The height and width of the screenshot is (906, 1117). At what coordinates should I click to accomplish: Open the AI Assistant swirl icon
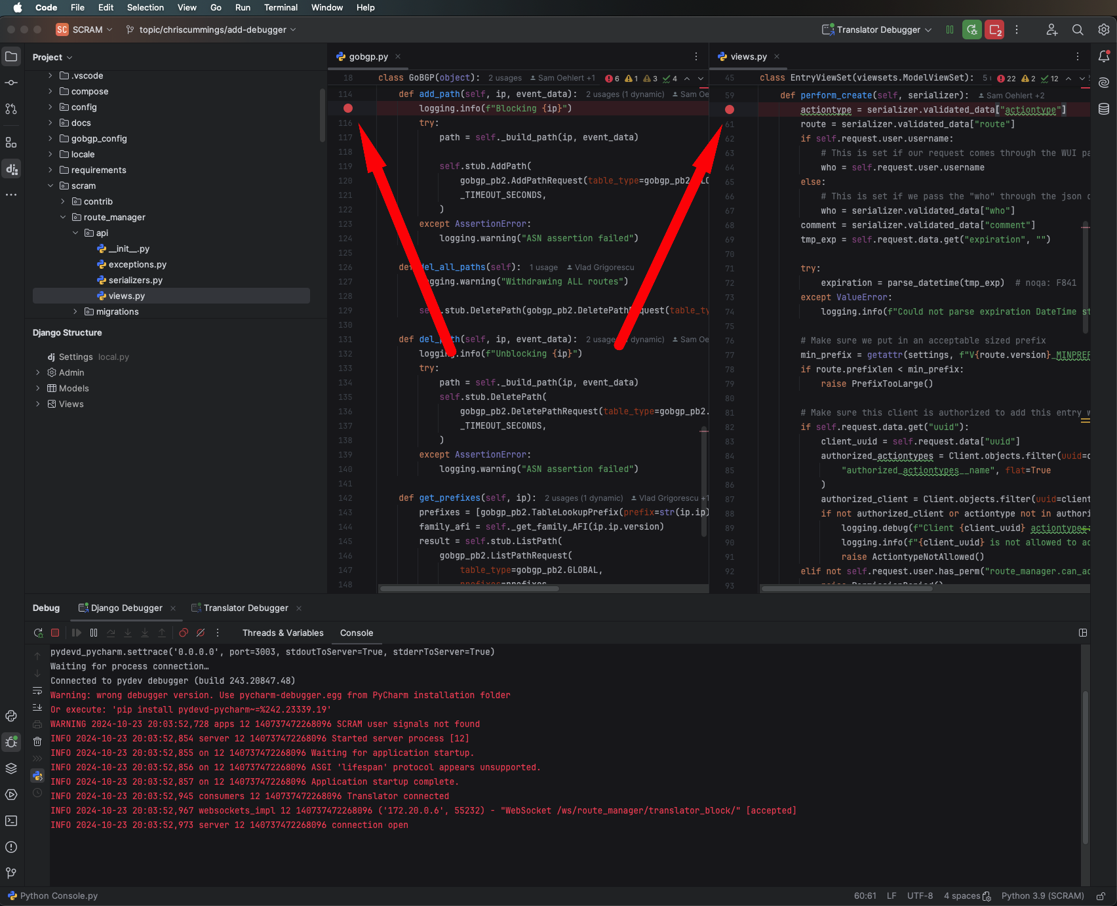pyautogui.click(x=1104, y=83)
